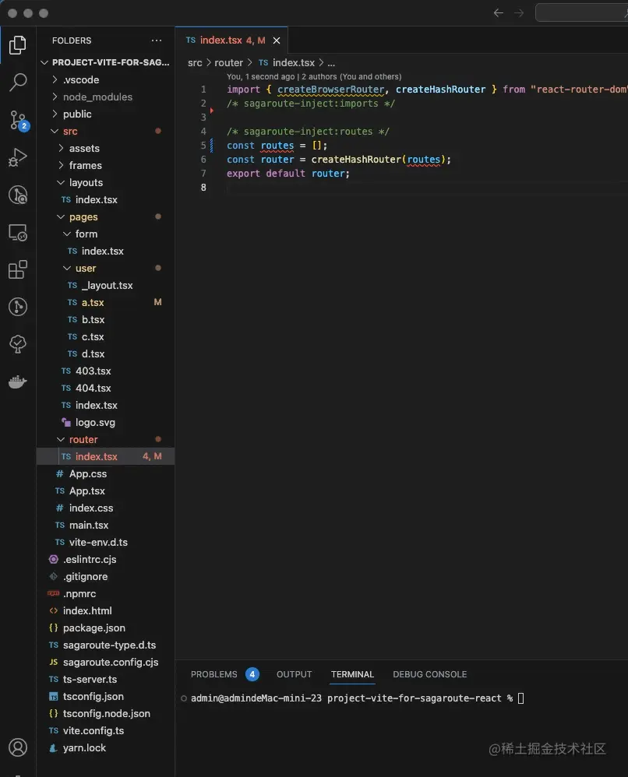Open the b.tsx file
Screen dimensions: 628x777
pyautogui.click(x=106, y=320)
